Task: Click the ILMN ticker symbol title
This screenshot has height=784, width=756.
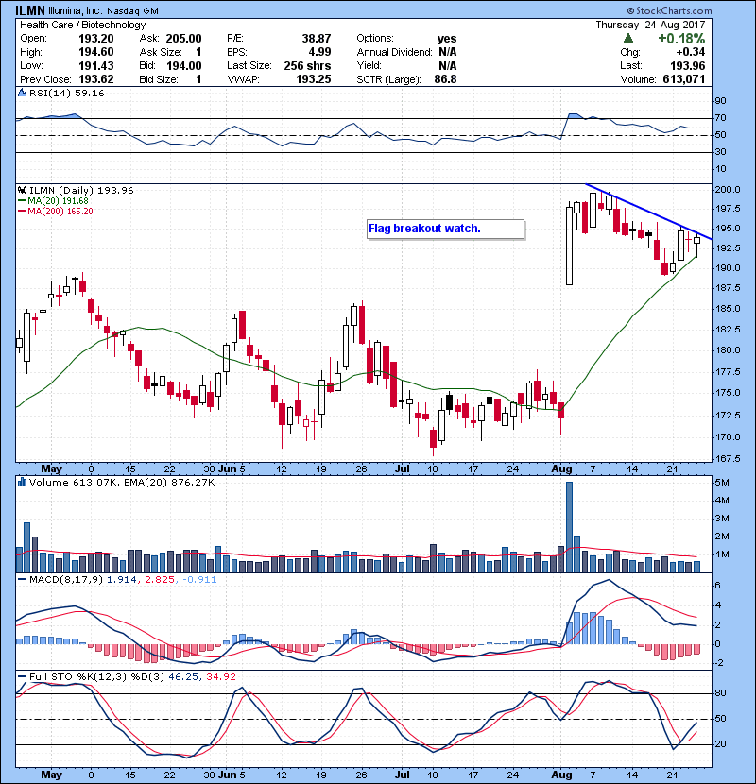Action: click(x=30, y=10)
